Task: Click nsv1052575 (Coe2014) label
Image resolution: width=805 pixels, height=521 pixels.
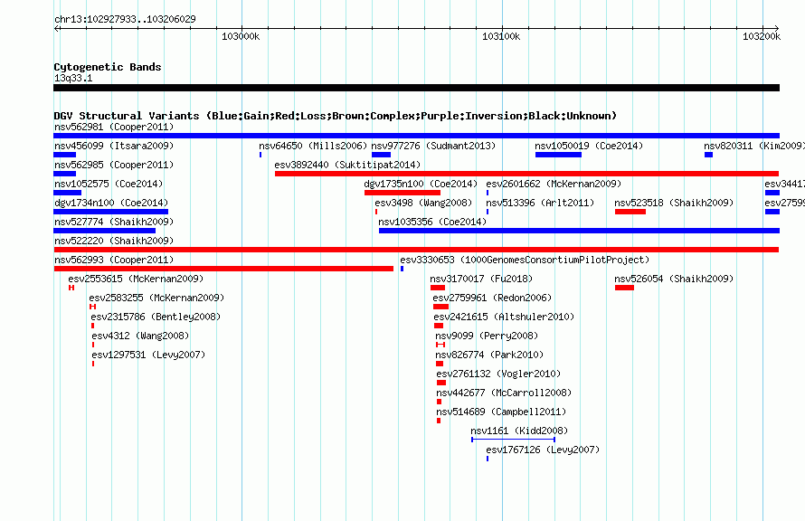Action: pos(109,184)
